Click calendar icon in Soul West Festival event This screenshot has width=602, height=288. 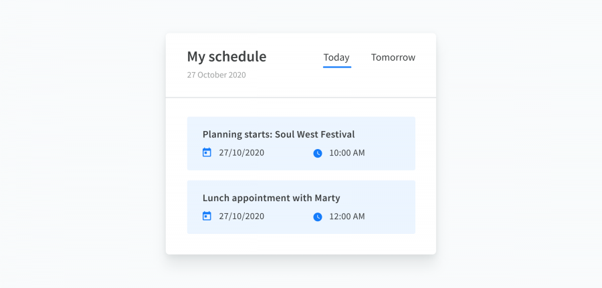tap(207, 152)
